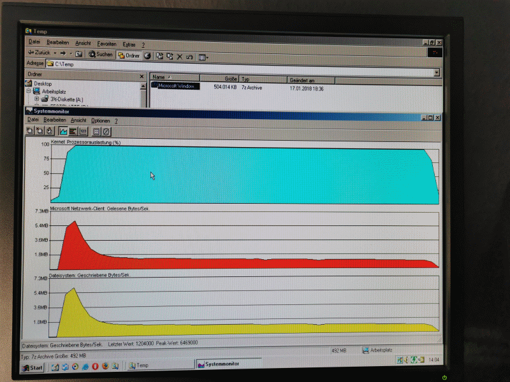The height and width of the screenshot is (382, 510).
Task: Open Favoriten menu in Explorer
Action: pyautogui.click(x=107, y=45)
